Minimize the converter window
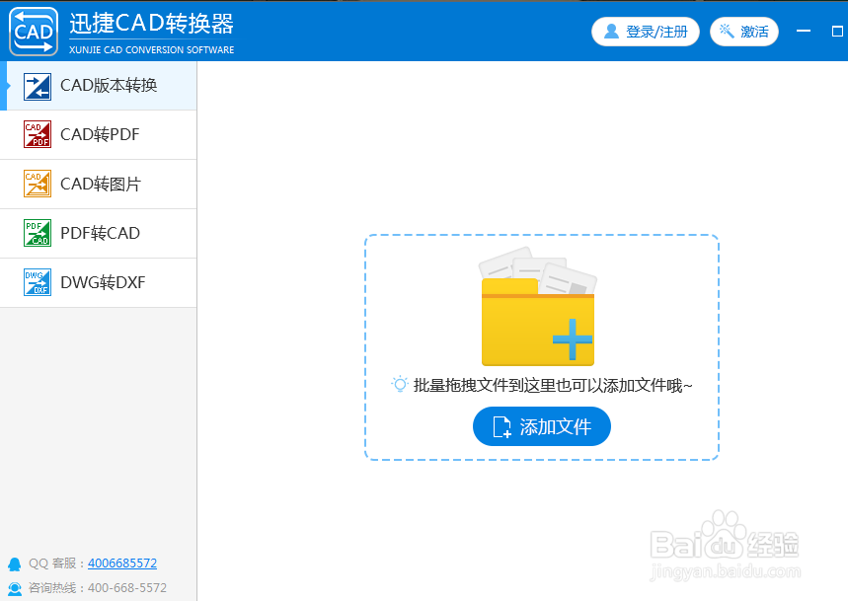 tap(804, 32)
